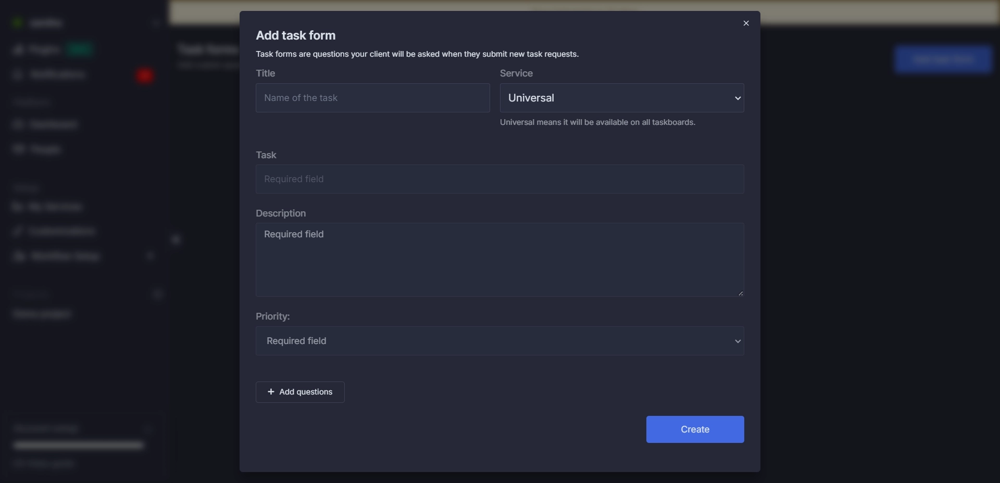Click the People icon in the sidebar
Screen dimensions: 1000x483
point(18,149)
